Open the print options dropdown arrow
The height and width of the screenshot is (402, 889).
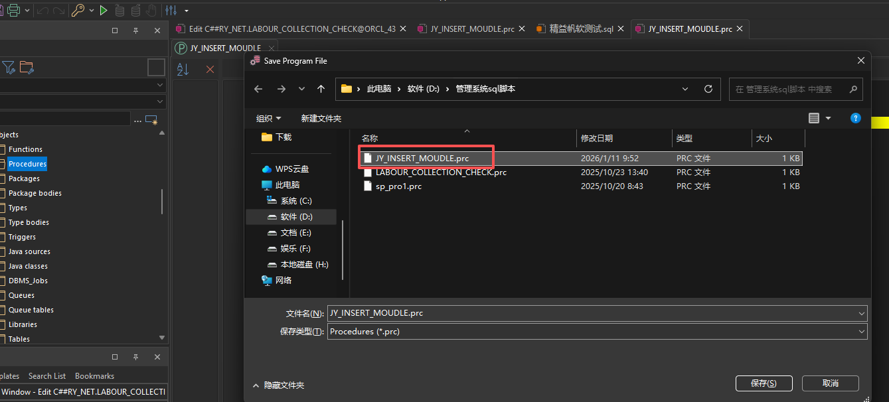[27, 11]
